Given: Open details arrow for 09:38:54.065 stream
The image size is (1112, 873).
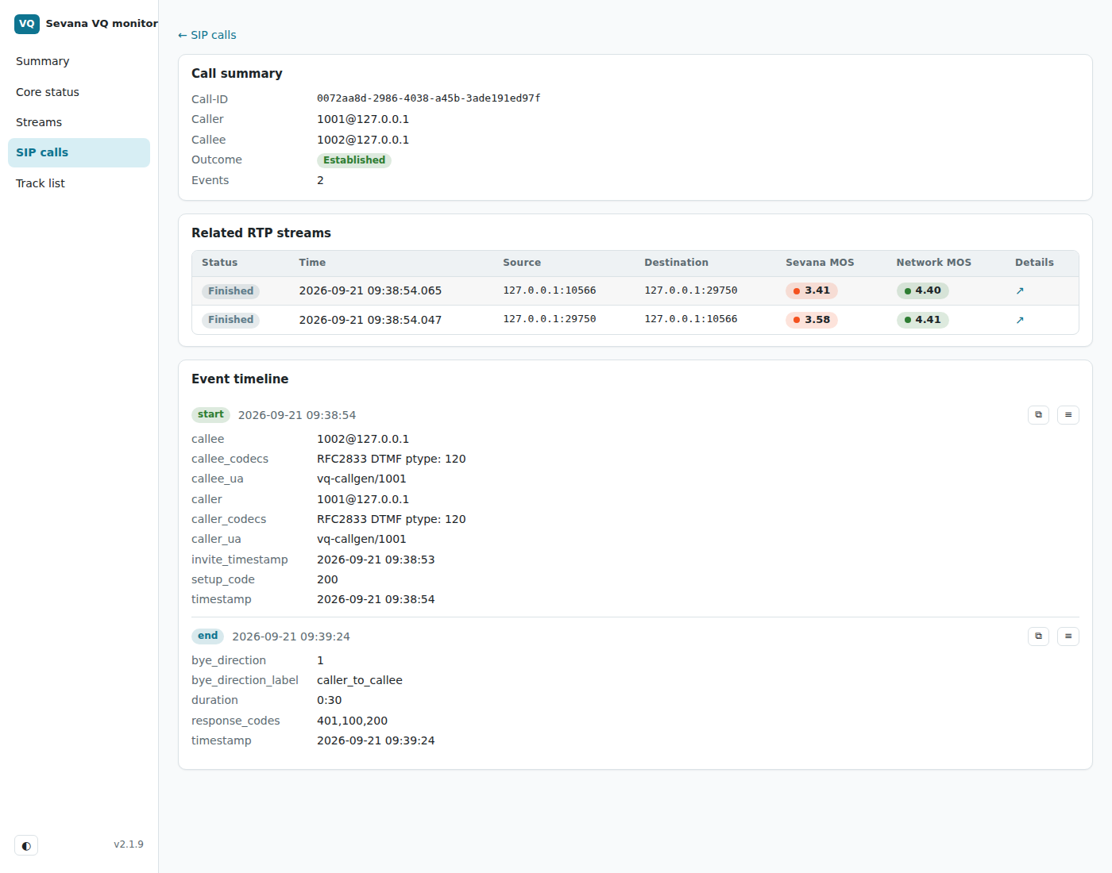Looking at the screenshot, I should tap(1020, 291).
